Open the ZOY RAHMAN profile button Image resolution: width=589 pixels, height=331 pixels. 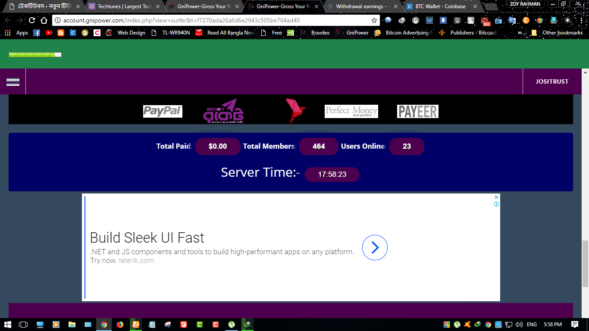pos(525,4)
